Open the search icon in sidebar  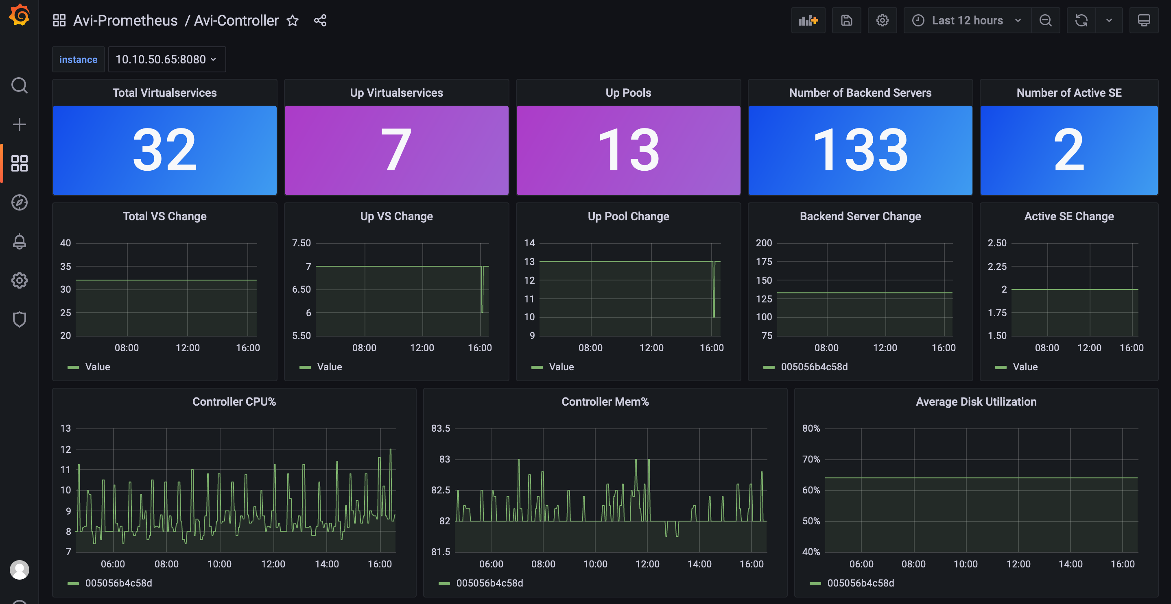[x=20, y=85]
